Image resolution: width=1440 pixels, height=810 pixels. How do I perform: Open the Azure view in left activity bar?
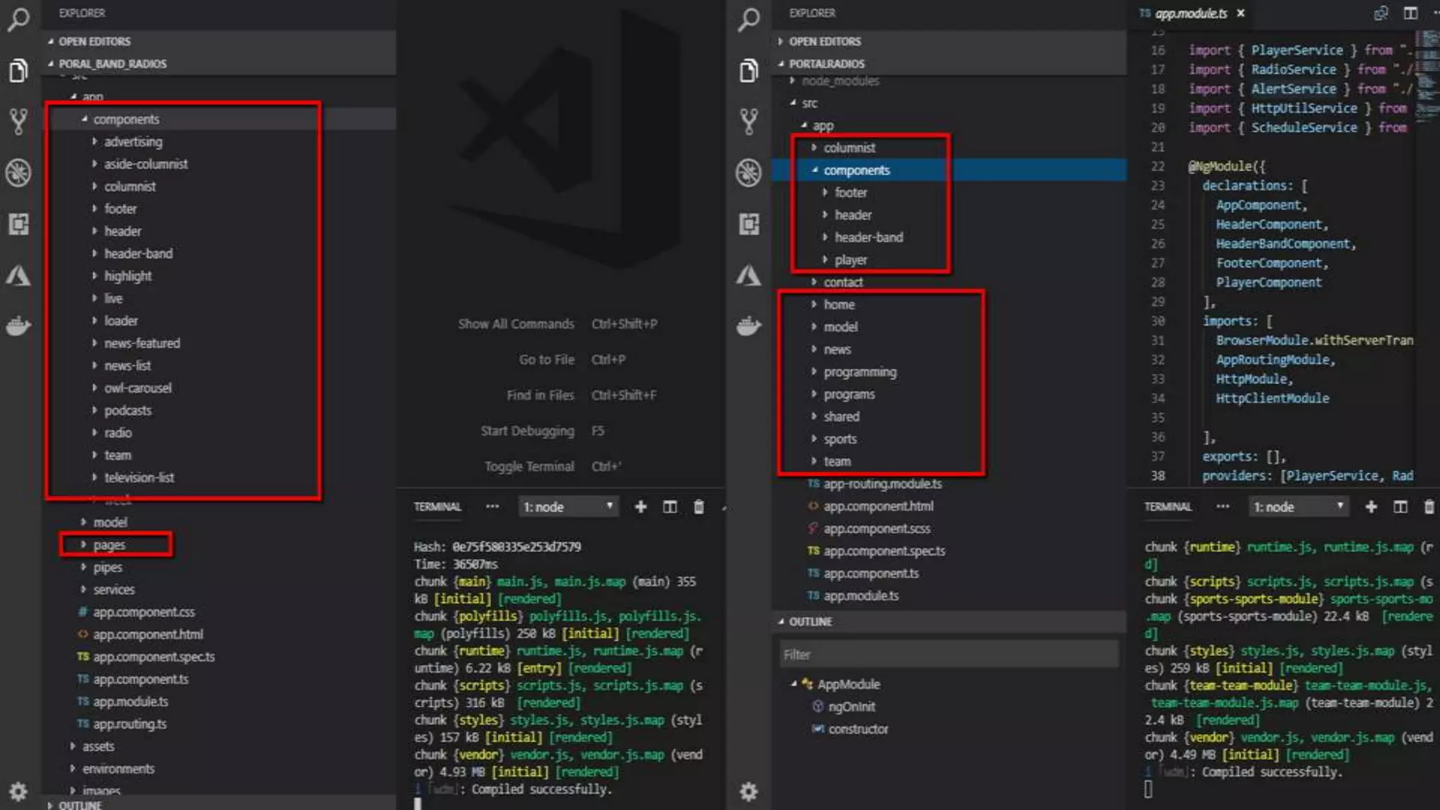18,275
